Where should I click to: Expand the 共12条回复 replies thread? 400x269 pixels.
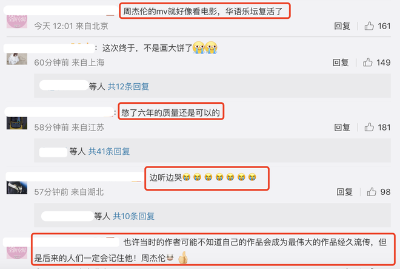coord(128,86)
